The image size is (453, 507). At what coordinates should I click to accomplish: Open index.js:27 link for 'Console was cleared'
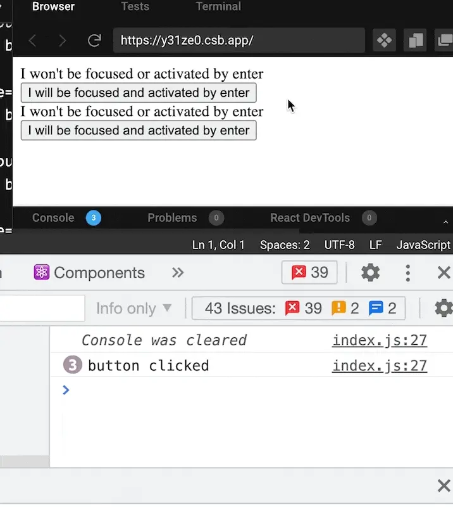(380, 340)
